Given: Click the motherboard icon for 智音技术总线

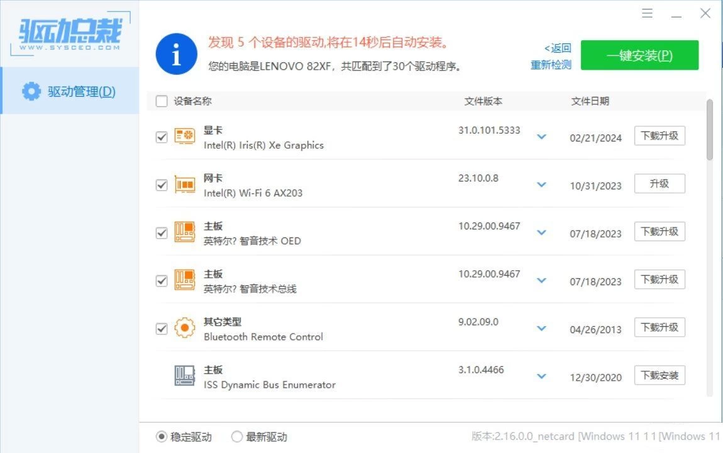Looking at the screenshot, I should [184, 280].
